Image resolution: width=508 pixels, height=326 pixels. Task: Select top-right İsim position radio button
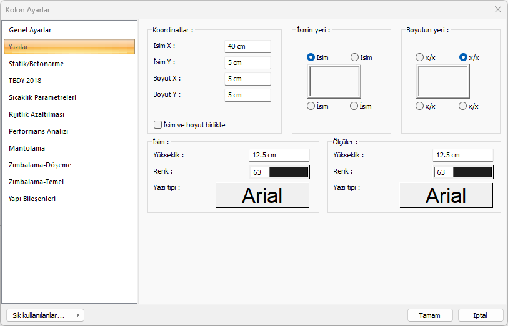click(354, 57)
